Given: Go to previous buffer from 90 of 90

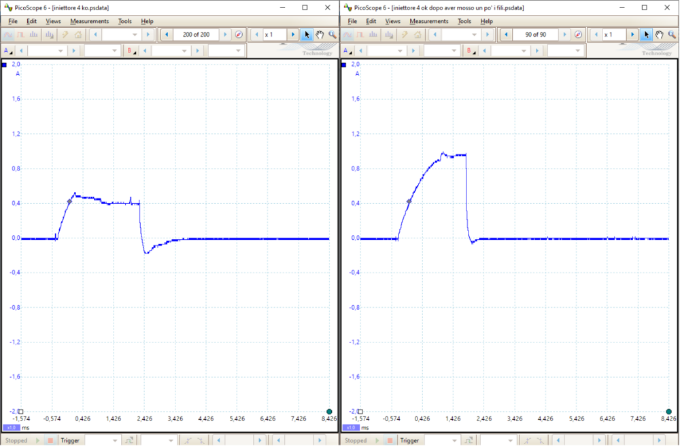Looking at the screenshot, I should point(506,35).
